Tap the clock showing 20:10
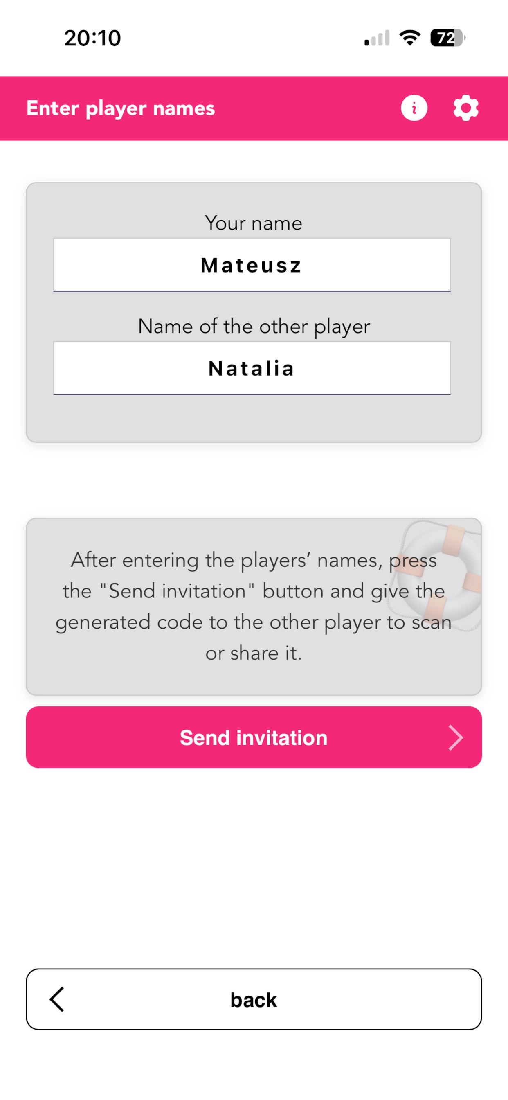 tap(92, 38)
